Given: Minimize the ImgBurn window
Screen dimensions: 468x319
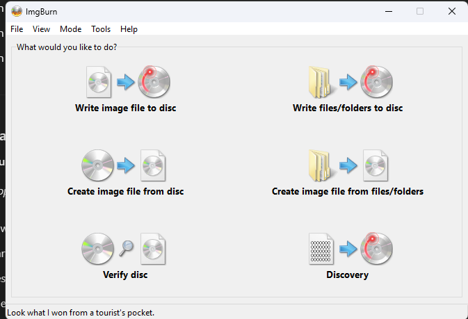Looking at the screenshot, I should (389, 11).
